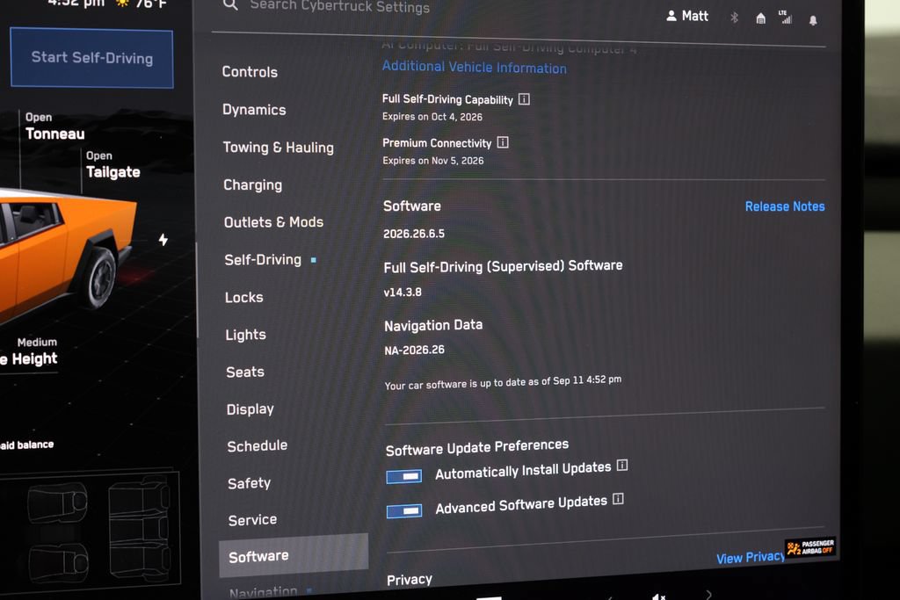Click the Search Cybertruck Settings field
The height and width of the screenshot is (600, 900).
(x=340, y=7)
